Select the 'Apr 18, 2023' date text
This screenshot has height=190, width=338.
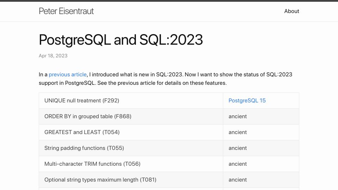(53, 56)
